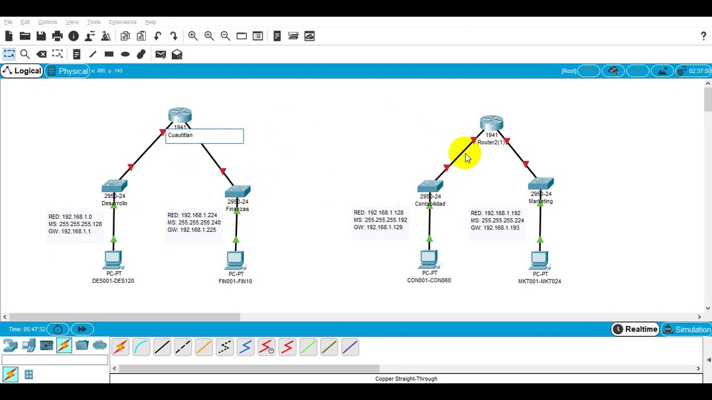The height and width of the screenshot is (400, 712).
Task: Switch to Physical workspace
Action: pyautogui.click(x=67, y=71)
